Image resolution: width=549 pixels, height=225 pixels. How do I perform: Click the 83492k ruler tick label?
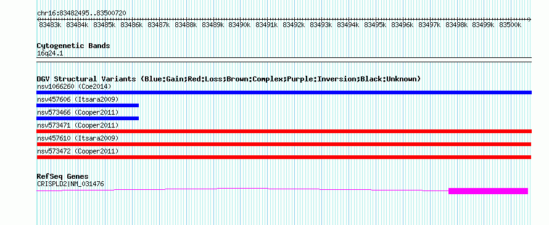pos(294,25)
